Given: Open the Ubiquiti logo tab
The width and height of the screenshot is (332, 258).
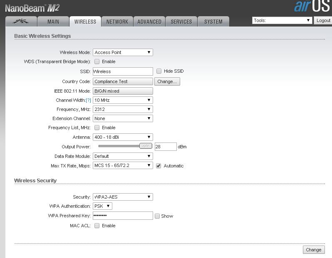Looking at the screenshot, I should [x=21, y=21].
